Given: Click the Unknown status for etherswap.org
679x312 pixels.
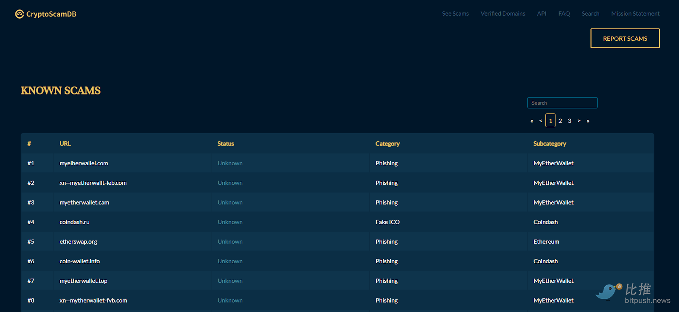Looking at the screenshot, I should pyautogui.click(x=230, y=242).
